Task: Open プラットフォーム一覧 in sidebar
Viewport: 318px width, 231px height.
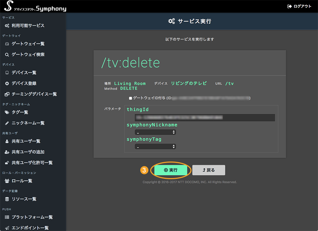Action: [x=32, y=217]
